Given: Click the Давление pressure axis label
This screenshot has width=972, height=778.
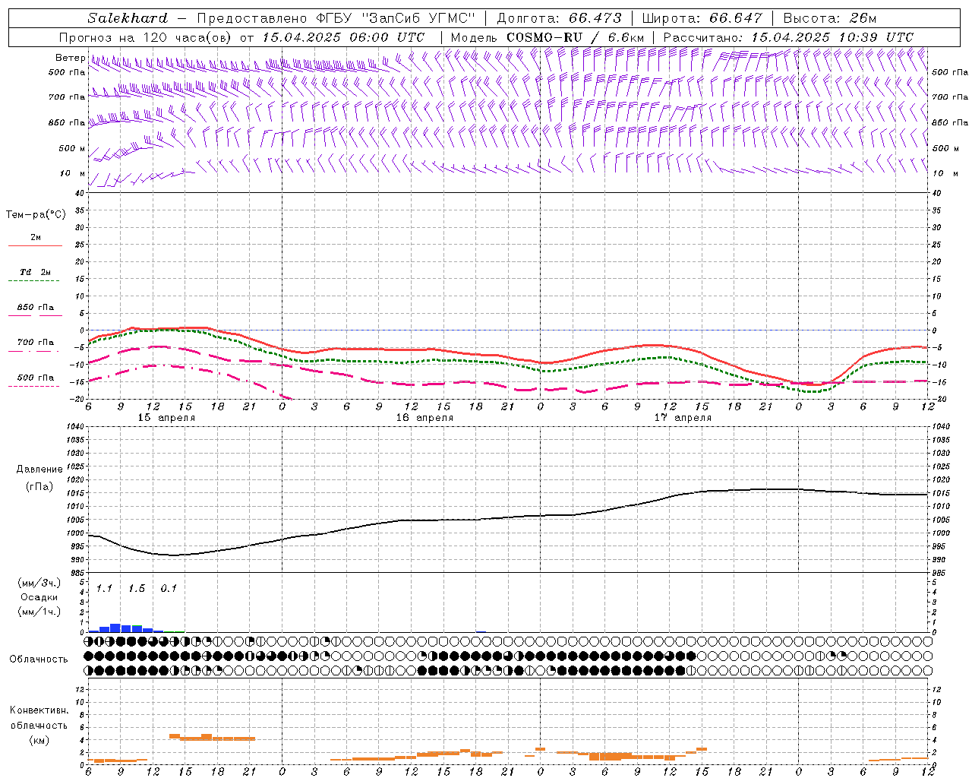Looking at the screenshot, I should (39, 470).
